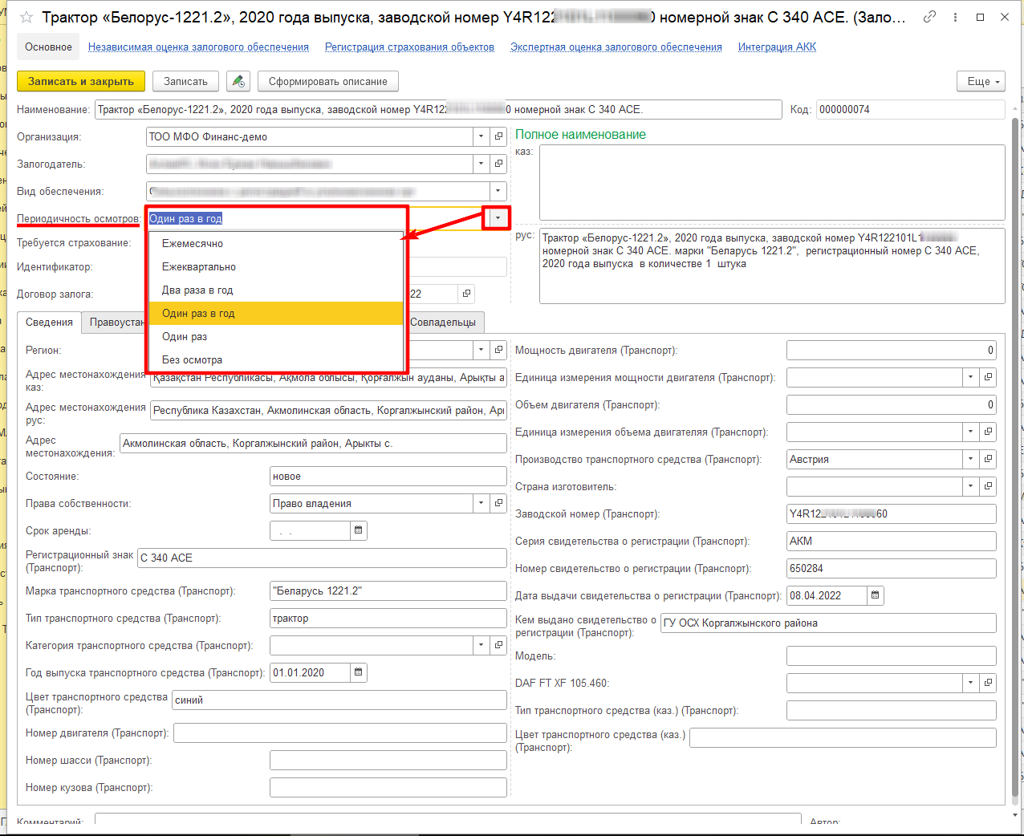The image size is (1024, 836).
Task: Expand the Категория транспортного средства dropdown
Action: tap(482, 645)
